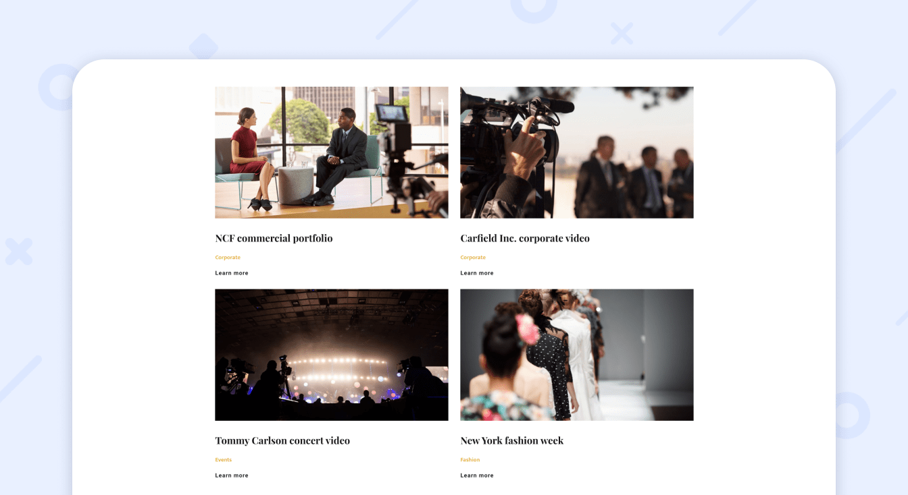Click the camera operator thumbnail image
Screen dimensions: 908x495
[x=576, y=152]
